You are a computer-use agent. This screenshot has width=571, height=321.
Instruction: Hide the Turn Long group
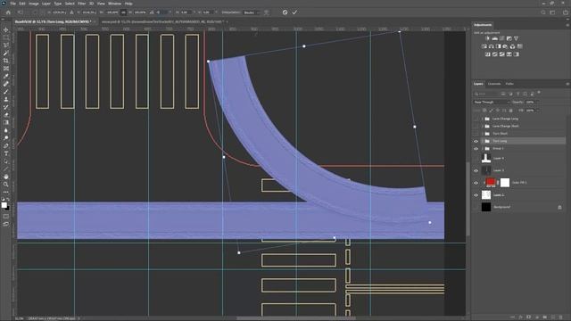pyautogui.click(x=476, y=141)
